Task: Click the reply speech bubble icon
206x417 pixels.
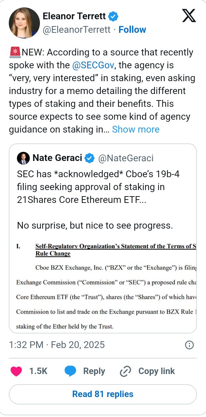Action: tap(70, 371)
